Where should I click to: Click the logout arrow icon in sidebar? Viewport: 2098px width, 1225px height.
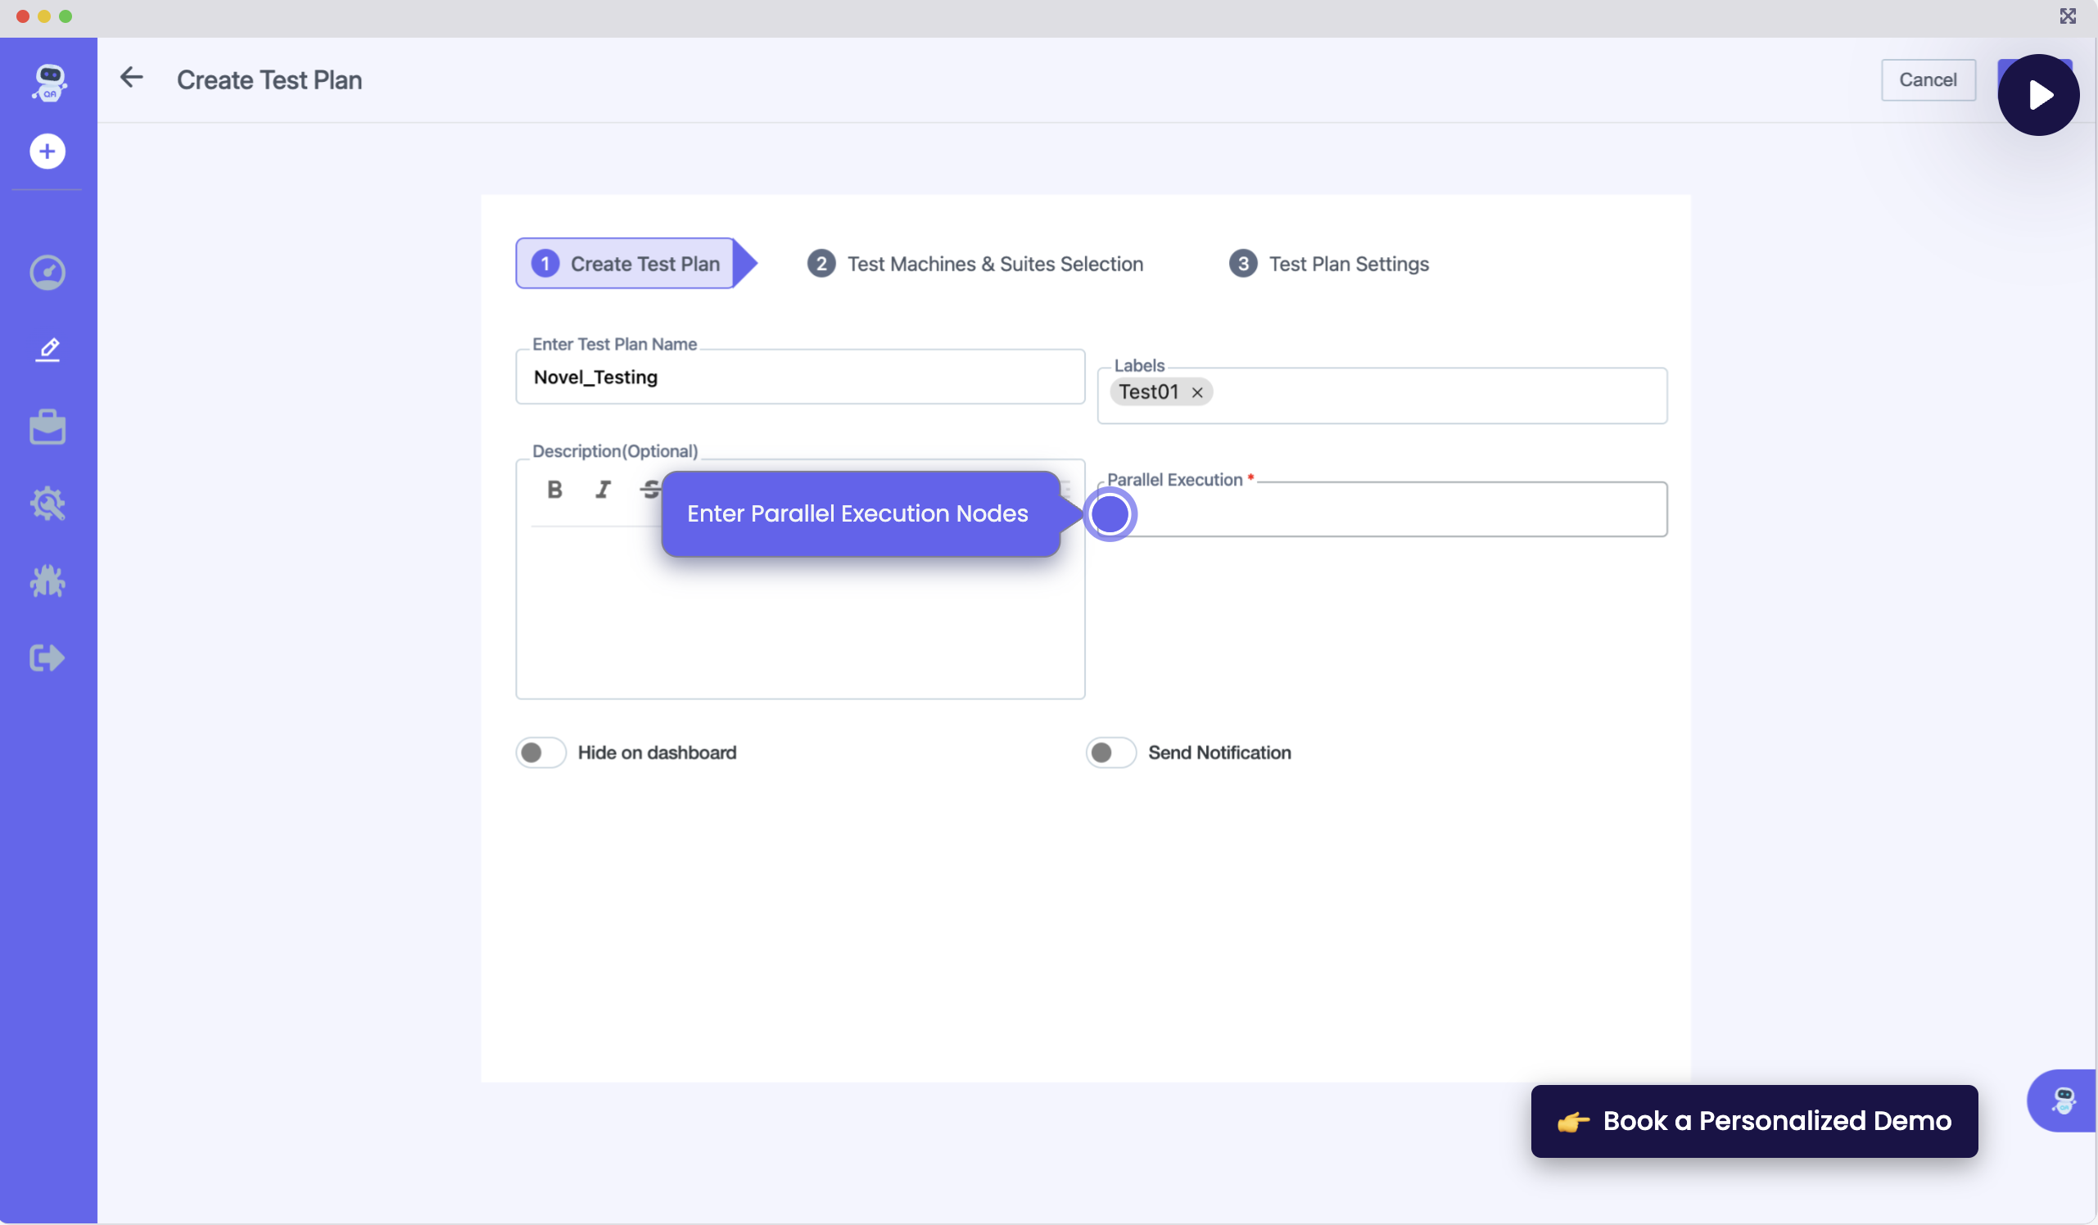47,658
